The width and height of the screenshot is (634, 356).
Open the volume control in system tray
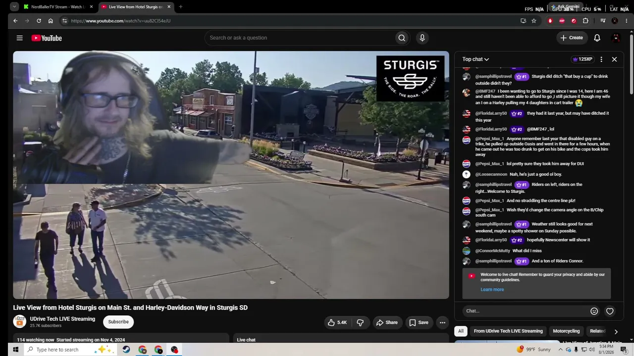tap(592, 350)
